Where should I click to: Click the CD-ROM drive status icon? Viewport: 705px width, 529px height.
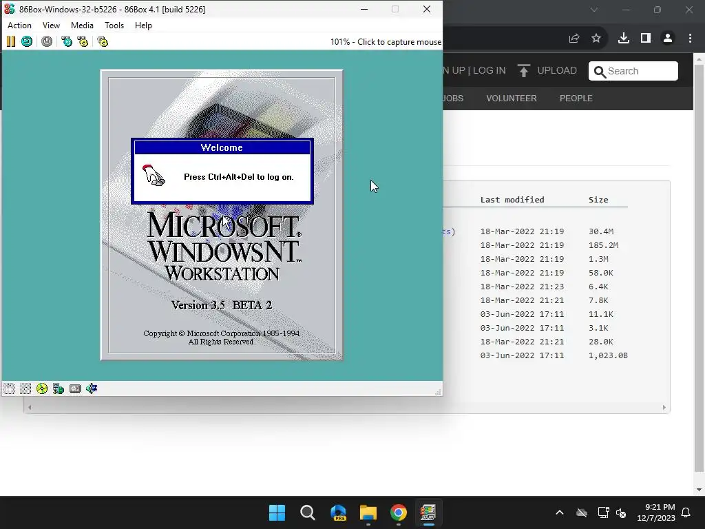pyautogui.click(x=42, y=388)
